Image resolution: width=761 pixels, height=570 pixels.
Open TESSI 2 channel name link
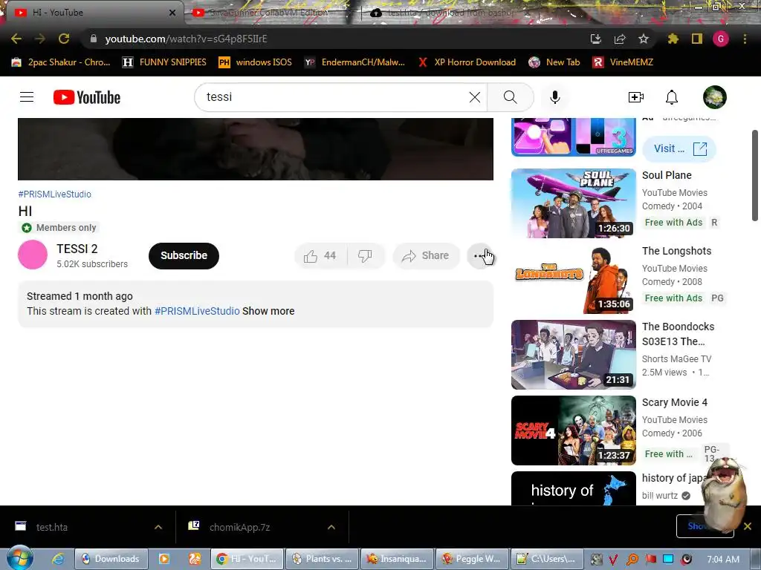[77, 249]
